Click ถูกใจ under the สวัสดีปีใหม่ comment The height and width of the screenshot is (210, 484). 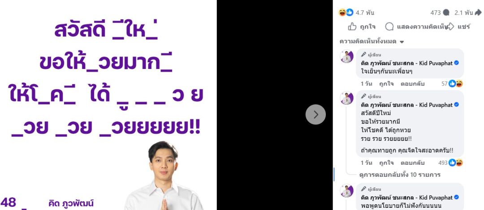coord(386,163)
